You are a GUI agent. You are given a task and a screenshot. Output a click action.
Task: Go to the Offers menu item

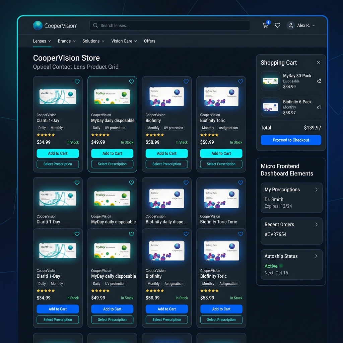(x=150, y=41)
